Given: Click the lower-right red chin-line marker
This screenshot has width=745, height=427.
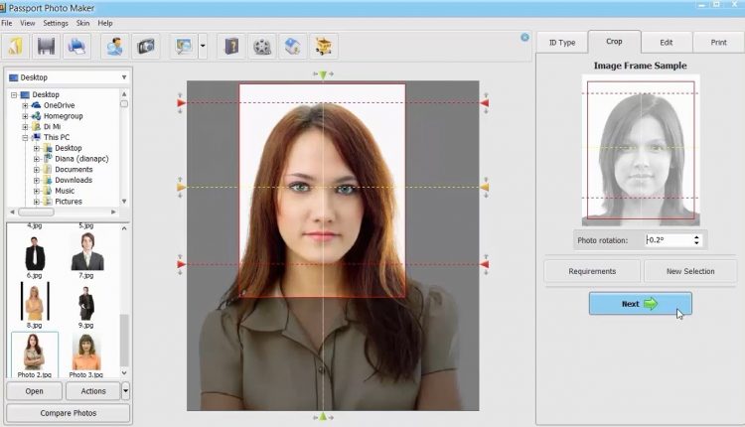Looking at the screenshot, I should [x=485, y=264].
